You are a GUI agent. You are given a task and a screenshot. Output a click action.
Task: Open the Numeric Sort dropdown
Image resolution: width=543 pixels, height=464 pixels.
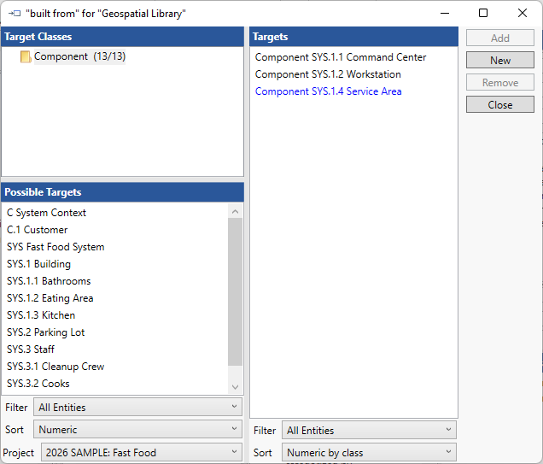tap(137, 430)
